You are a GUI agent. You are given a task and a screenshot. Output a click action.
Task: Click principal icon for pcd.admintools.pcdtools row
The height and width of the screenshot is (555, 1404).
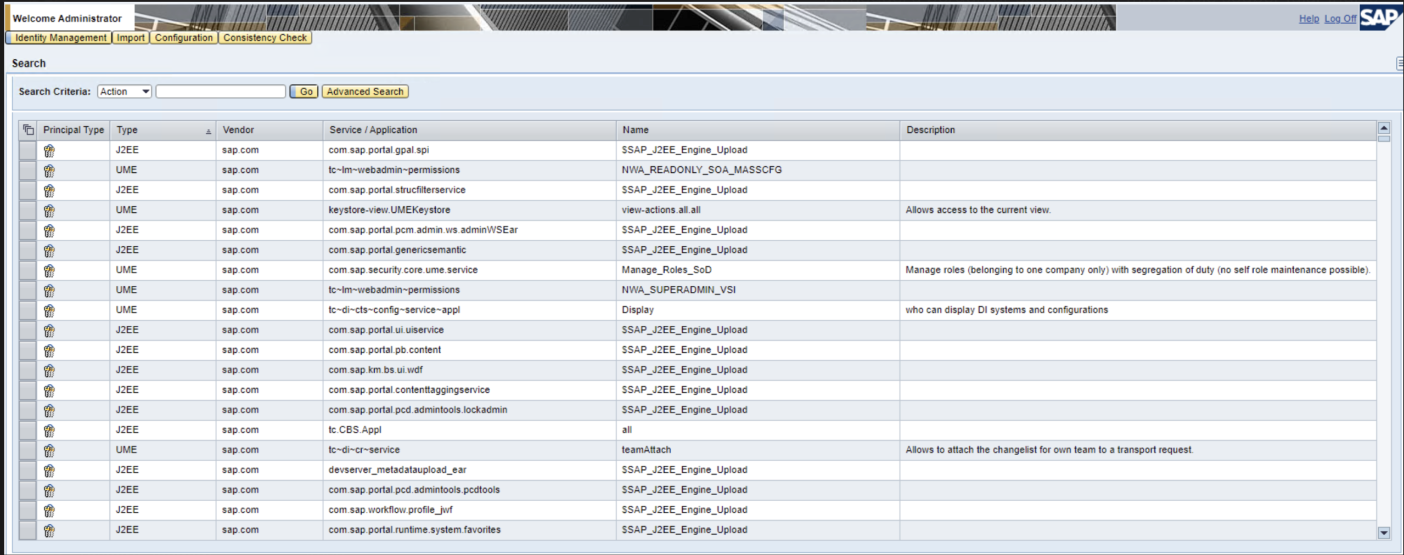[x=49, y=491]
